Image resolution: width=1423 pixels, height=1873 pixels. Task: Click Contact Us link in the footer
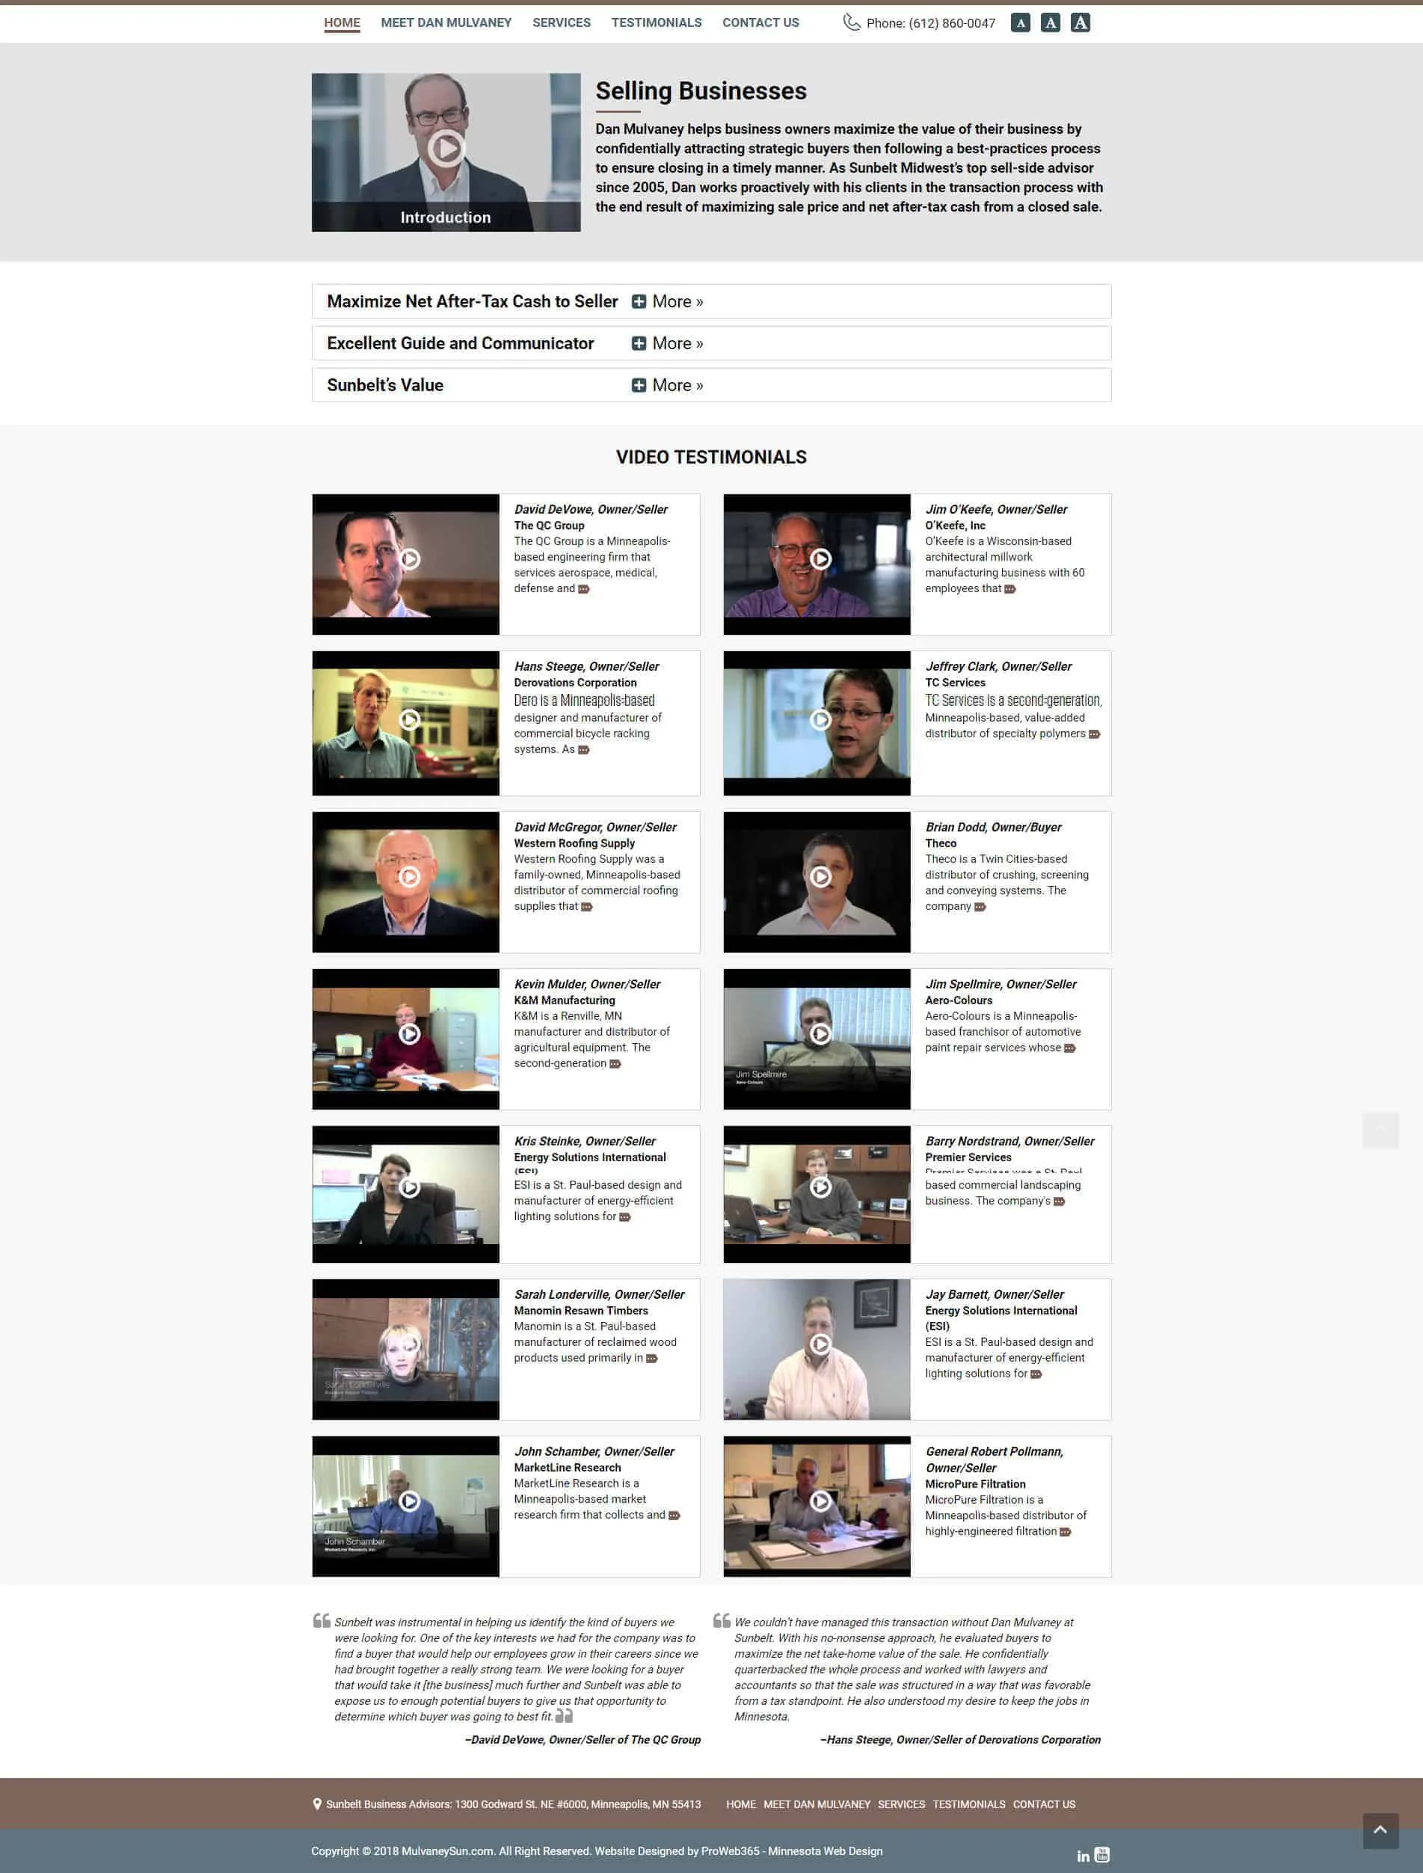(x=1044, y=1803)
